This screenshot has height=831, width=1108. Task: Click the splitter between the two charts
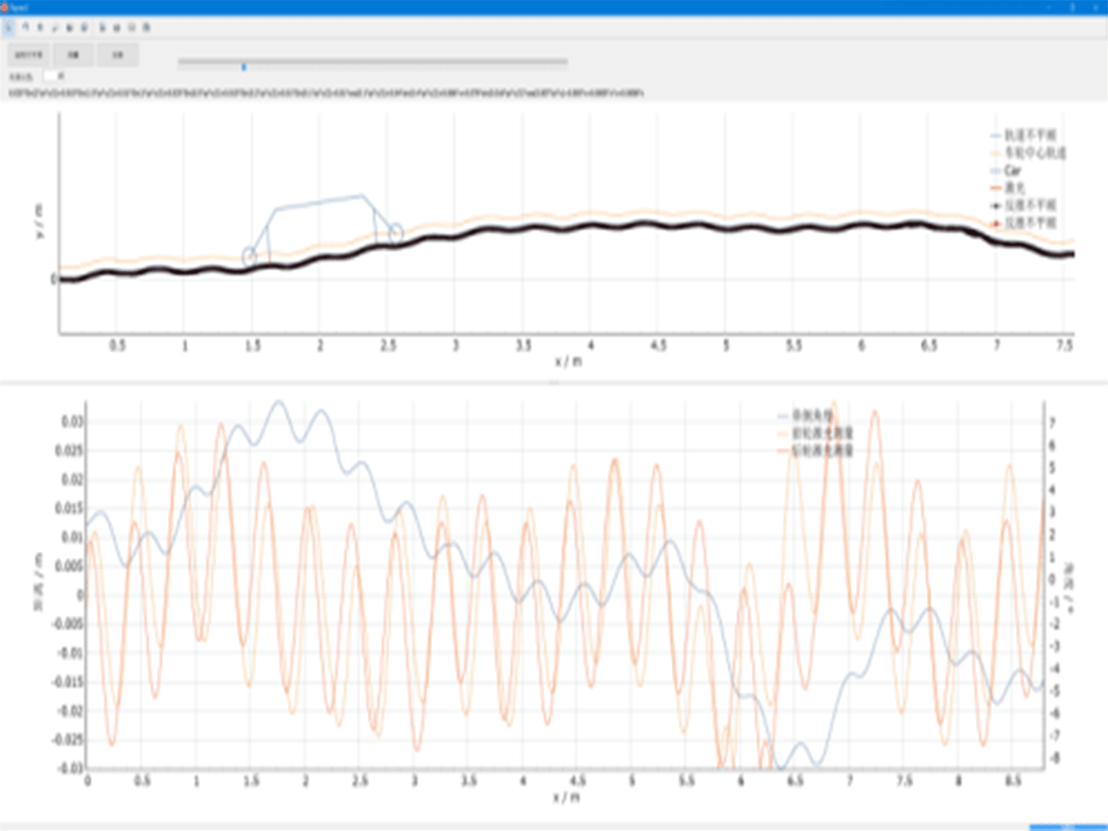(554, 382)
